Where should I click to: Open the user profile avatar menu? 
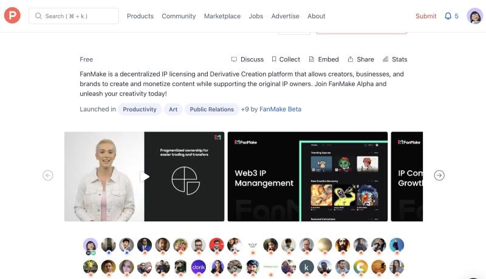click(475, 16)
